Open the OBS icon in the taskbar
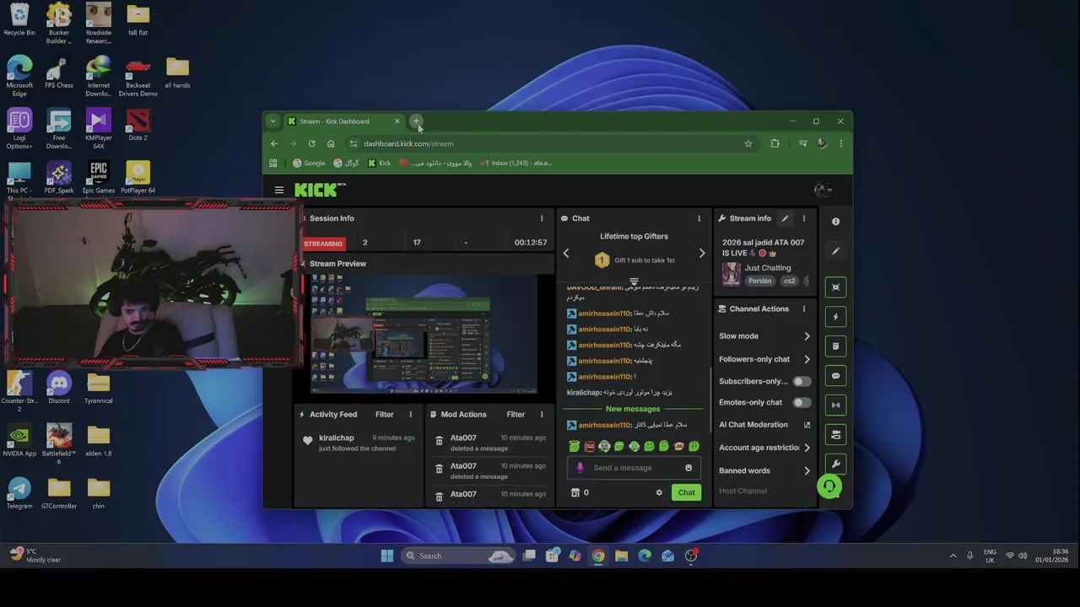Screen dimensions: 1080x607 [691, 556]
